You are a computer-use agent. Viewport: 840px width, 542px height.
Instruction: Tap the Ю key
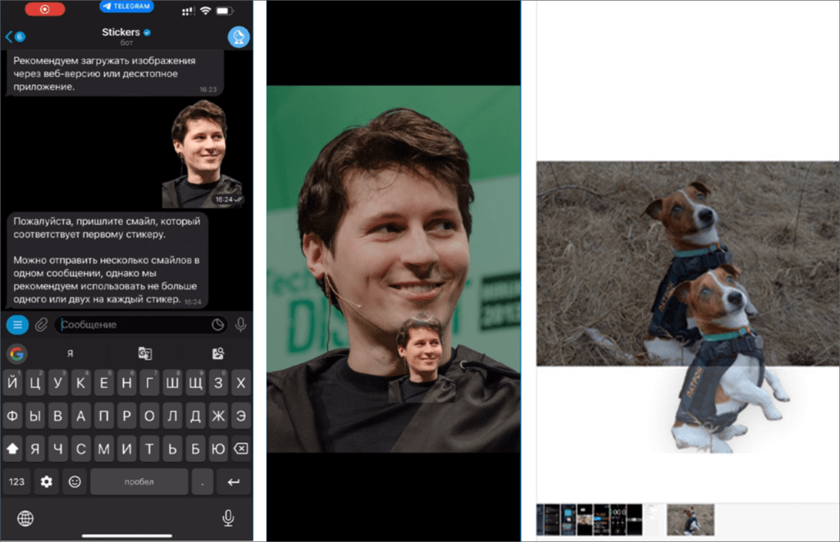tap(218, 449)
